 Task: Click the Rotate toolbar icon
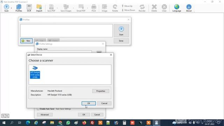point(115,8)
